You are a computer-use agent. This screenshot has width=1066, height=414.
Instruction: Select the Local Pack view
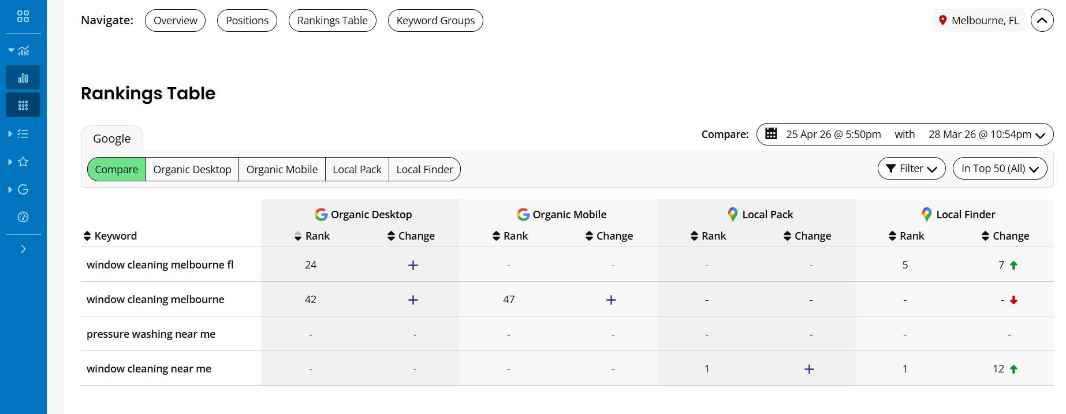tap(357, 170)
